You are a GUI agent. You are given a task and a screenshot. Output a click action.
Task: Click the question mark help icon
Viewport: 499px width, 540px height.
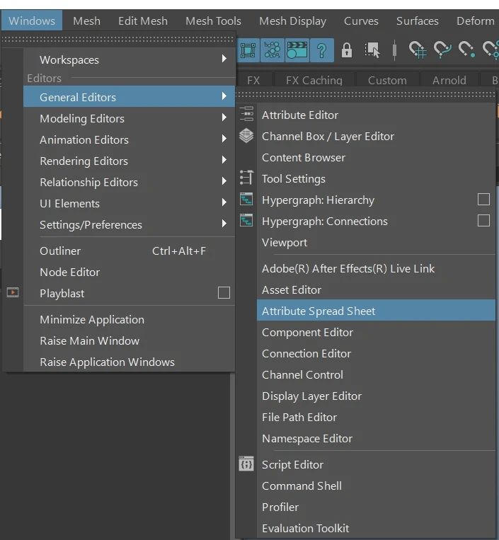click(x=321, y=50)
